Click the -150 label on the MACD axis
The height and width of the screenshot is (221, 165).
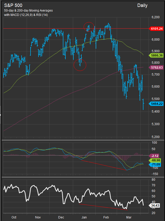(x=154, y=174)
